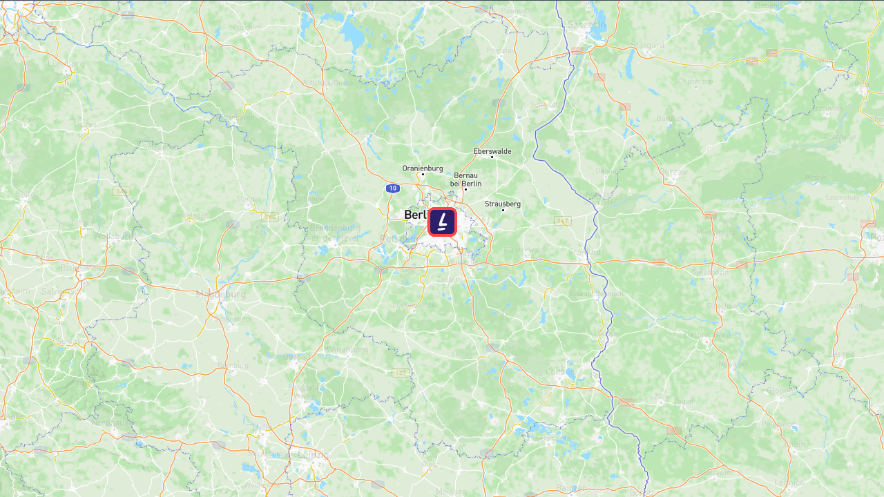Screen dimensions: 884x497
Task: Click the blue A10 autobahn shield
Action: click(x=392, y=188)
